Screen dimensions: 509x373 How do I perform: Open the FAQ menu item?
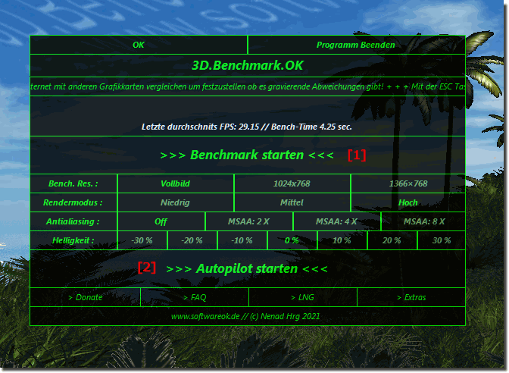pyautogui.click(x=195, y=297)
